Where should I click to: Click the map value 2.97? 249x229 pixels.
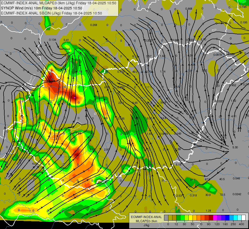107,150
